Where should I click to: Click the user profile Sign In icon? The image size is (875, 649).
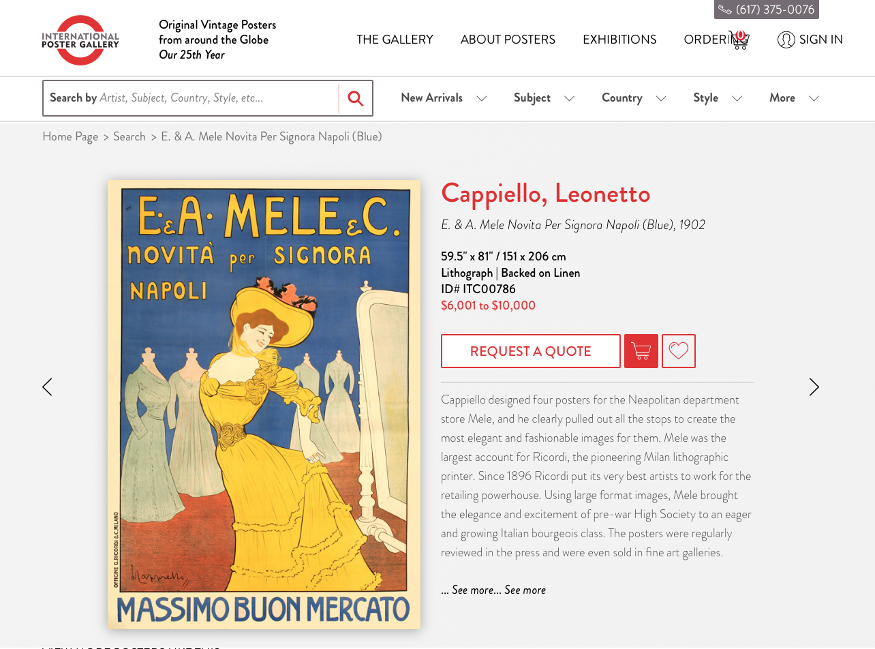pos(786,40)
